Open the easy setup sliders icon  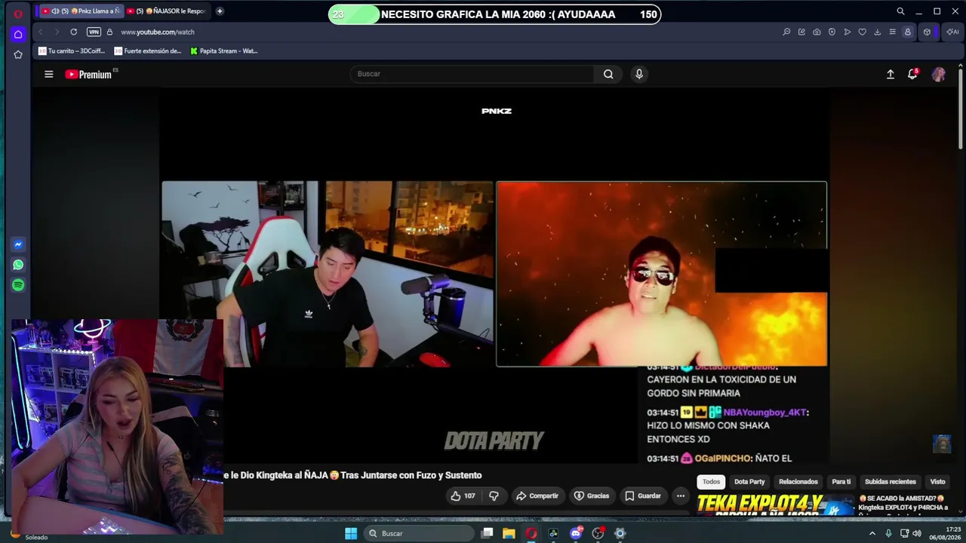click(892, 32)
